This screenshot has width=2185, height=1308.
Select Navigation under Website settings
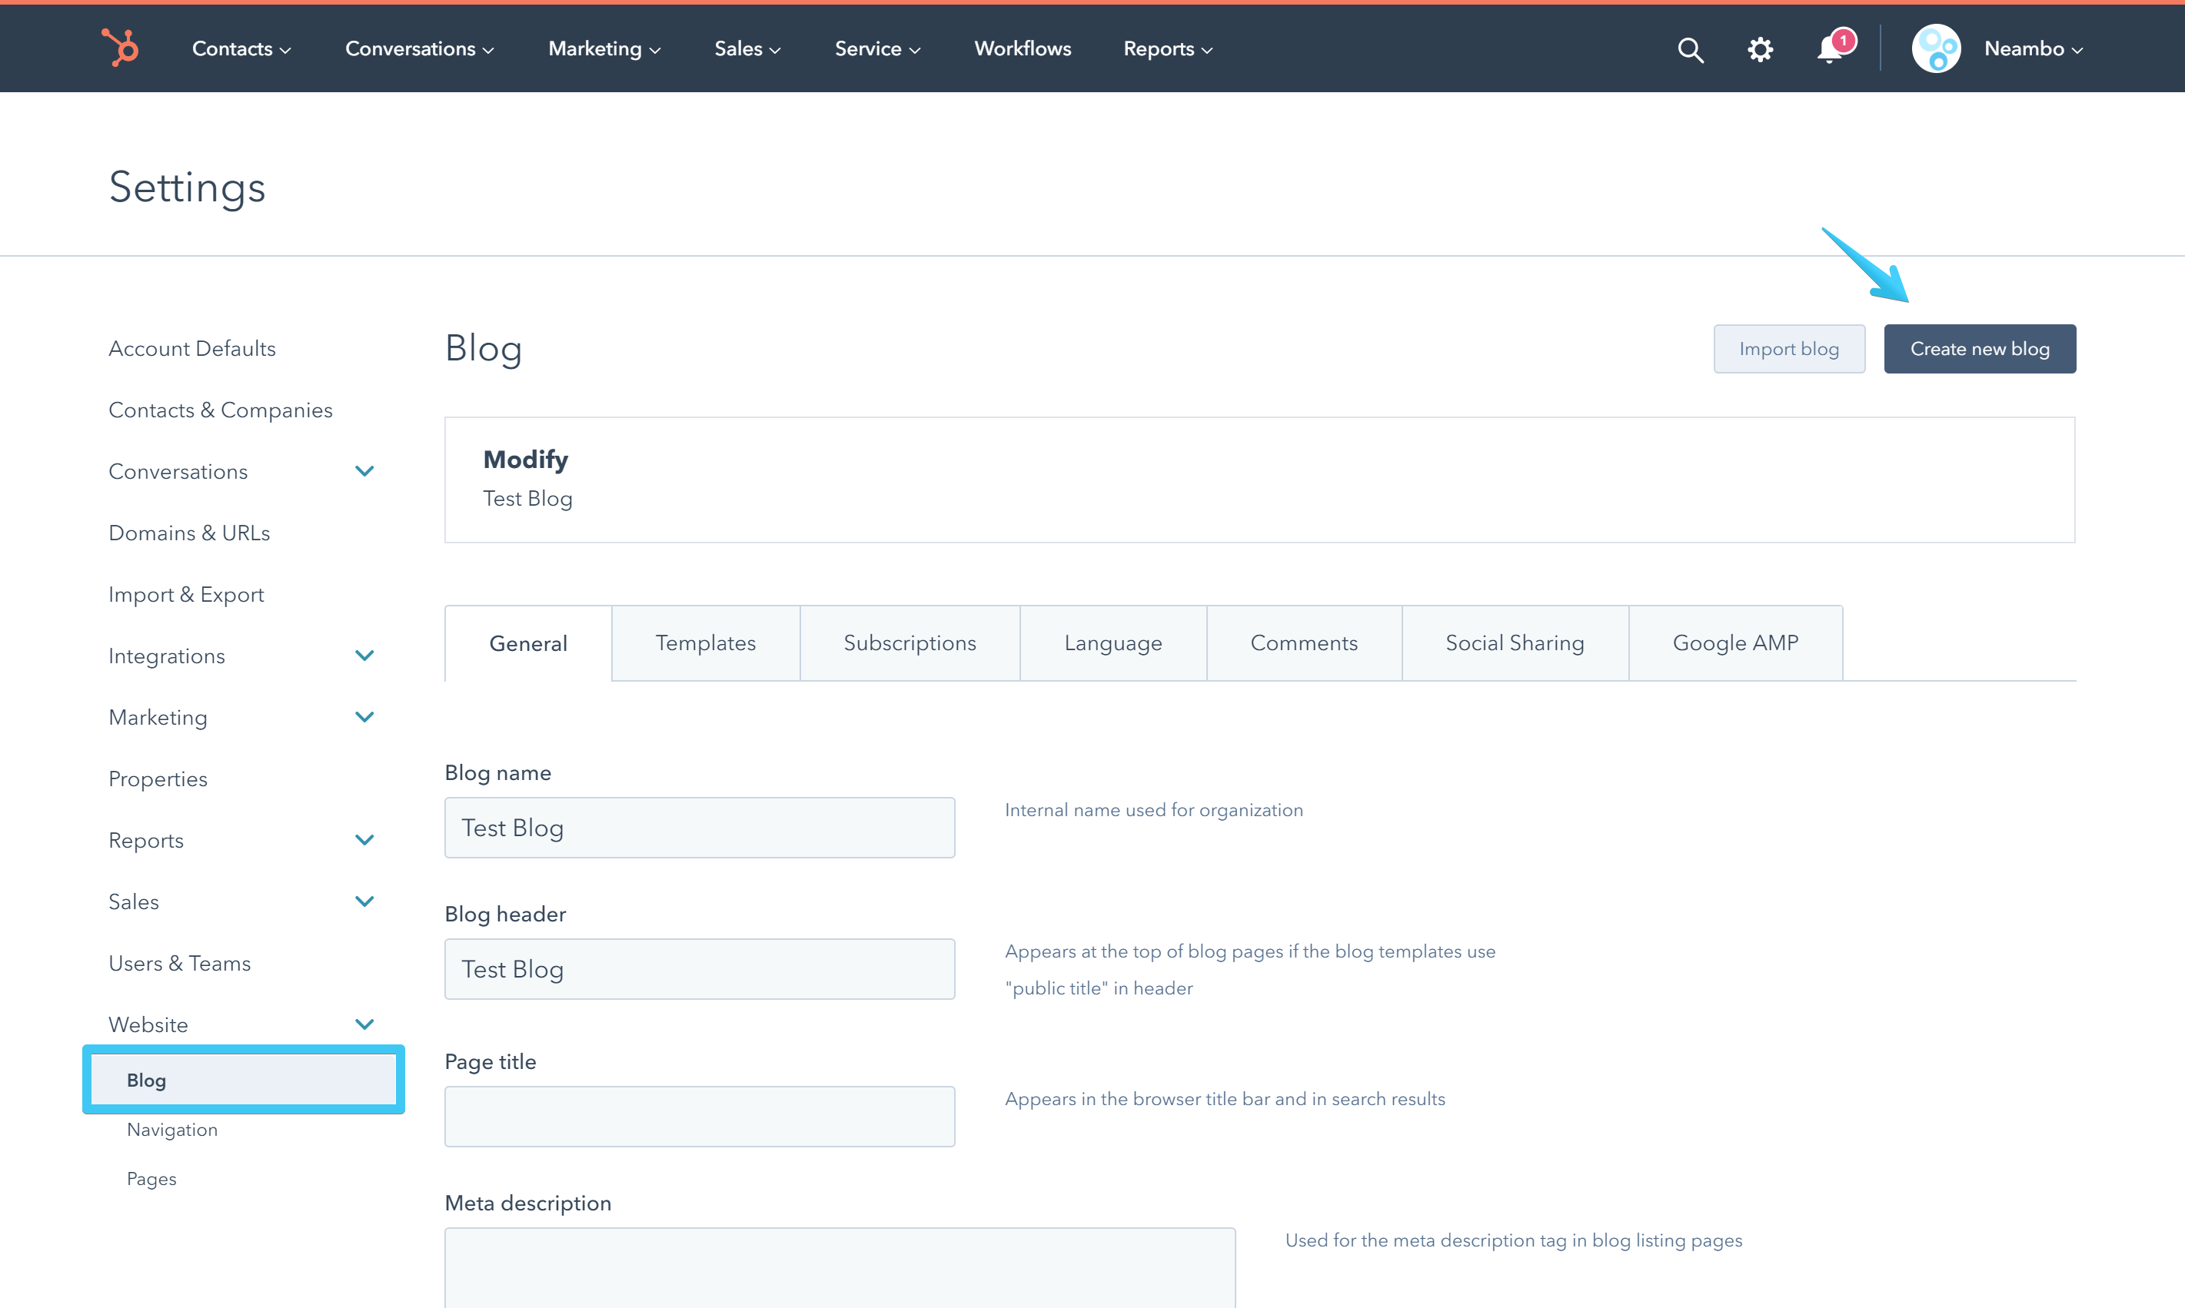pos(172,1129)
